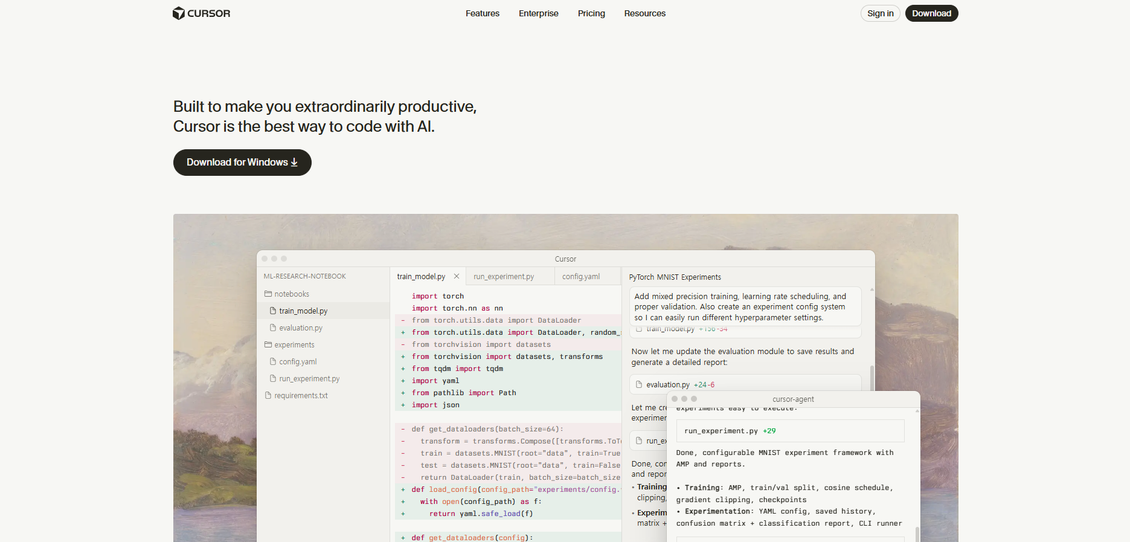Open the Enterprise page

pos(539,13)
